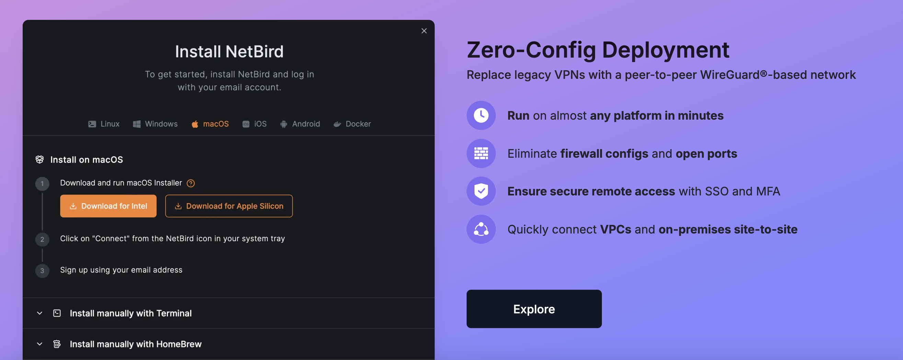The height and width of the screenshot is (360, 903).
Task: Click the Linux terminal icon
Action: tap(92, 124)
